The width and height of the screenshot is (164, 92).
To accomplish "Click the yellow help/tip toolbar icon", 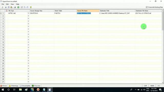I will point(31,7).
